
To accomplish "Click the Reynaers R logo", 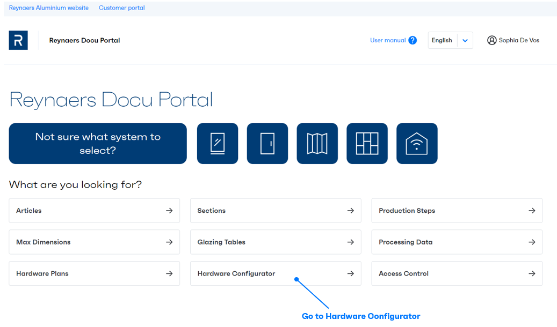I will click(x=18, y=40).
